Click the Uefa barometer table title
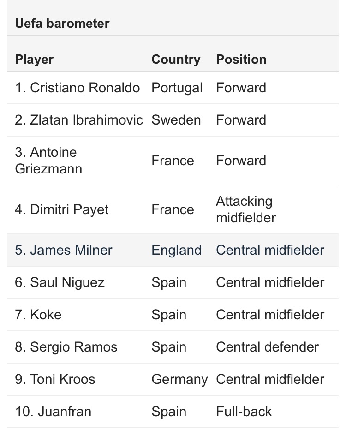The image size is (346, 442). [x=62, y=24]
